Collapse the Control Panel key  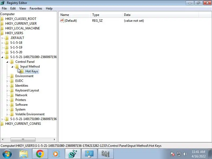point(7,62)
